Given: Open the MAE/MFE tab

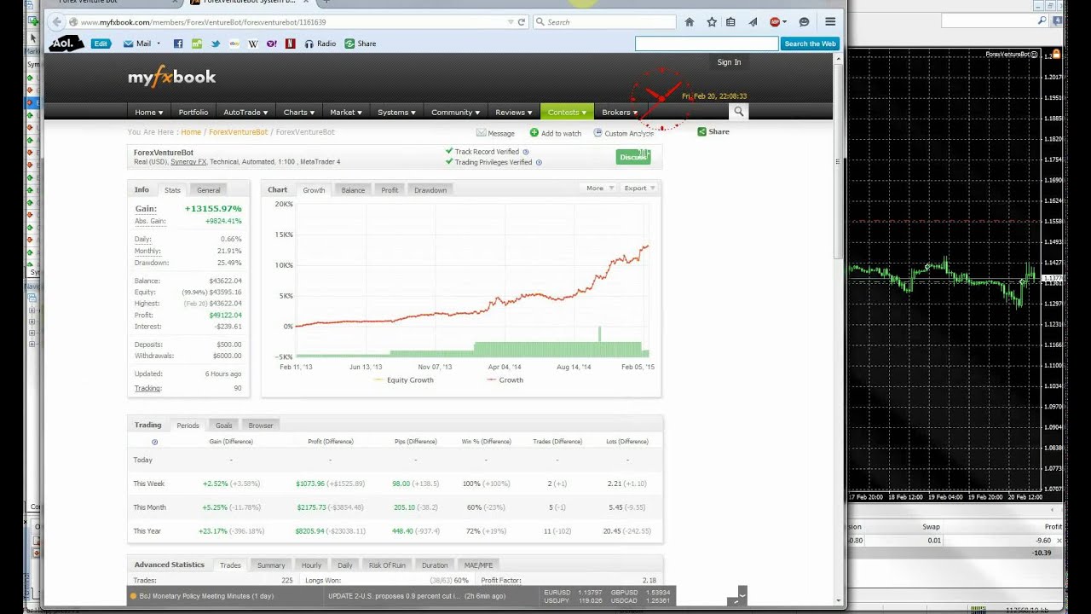Looking at the screenshot, I should coord(478,565).
